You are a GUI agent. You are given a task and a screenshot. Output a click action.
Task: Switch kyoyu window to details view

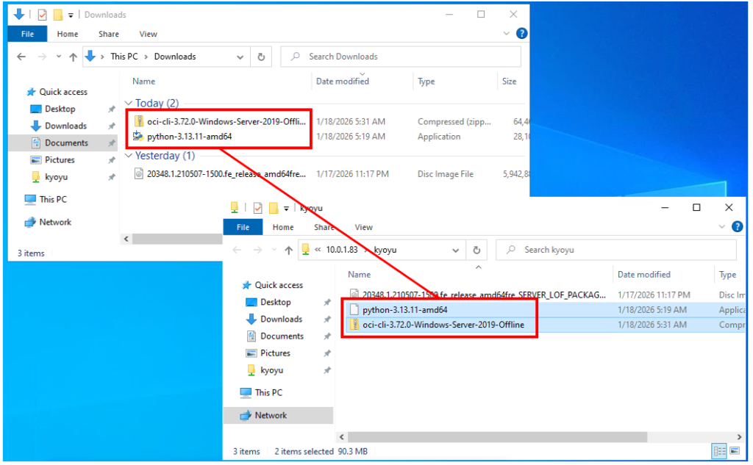[718, 451]
